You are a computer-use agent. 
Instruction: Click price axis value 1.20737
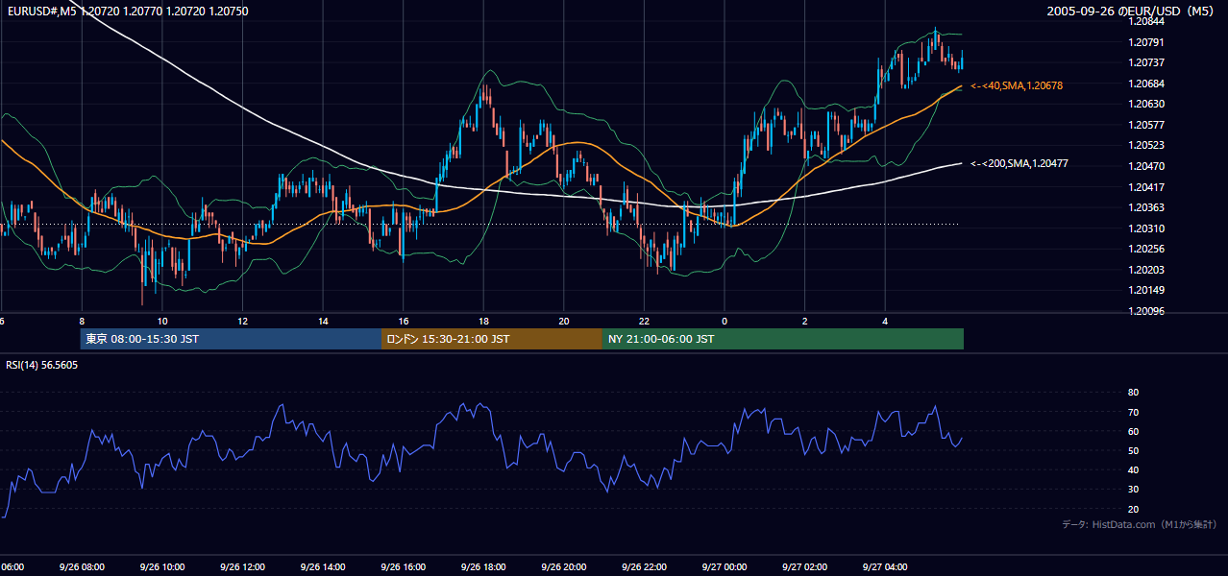1147,62
